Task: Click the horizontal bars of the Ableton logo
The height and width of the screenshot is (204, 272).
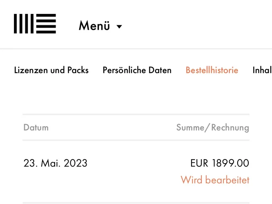Action: 46,24
